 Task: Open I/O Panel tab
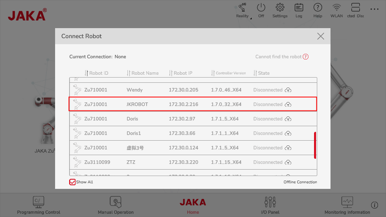tap(270, 205)
